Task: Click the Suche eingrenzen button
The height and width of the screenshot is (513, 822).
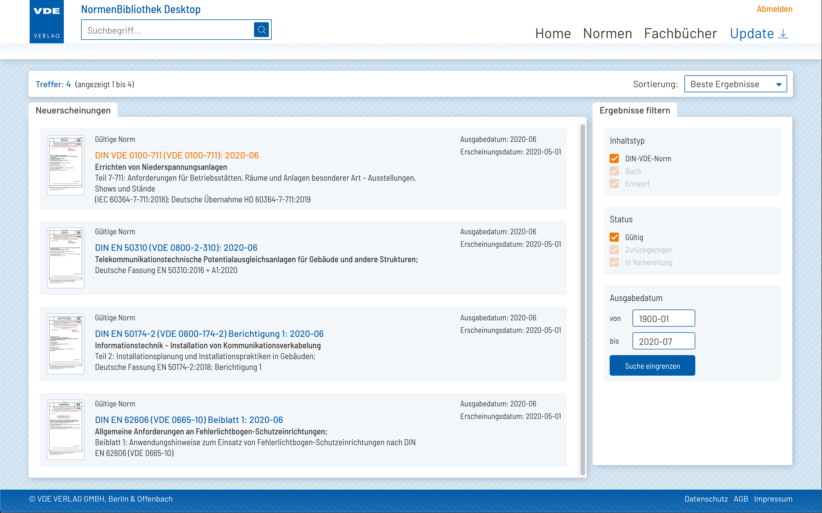Action: click(x=652, y=365)
